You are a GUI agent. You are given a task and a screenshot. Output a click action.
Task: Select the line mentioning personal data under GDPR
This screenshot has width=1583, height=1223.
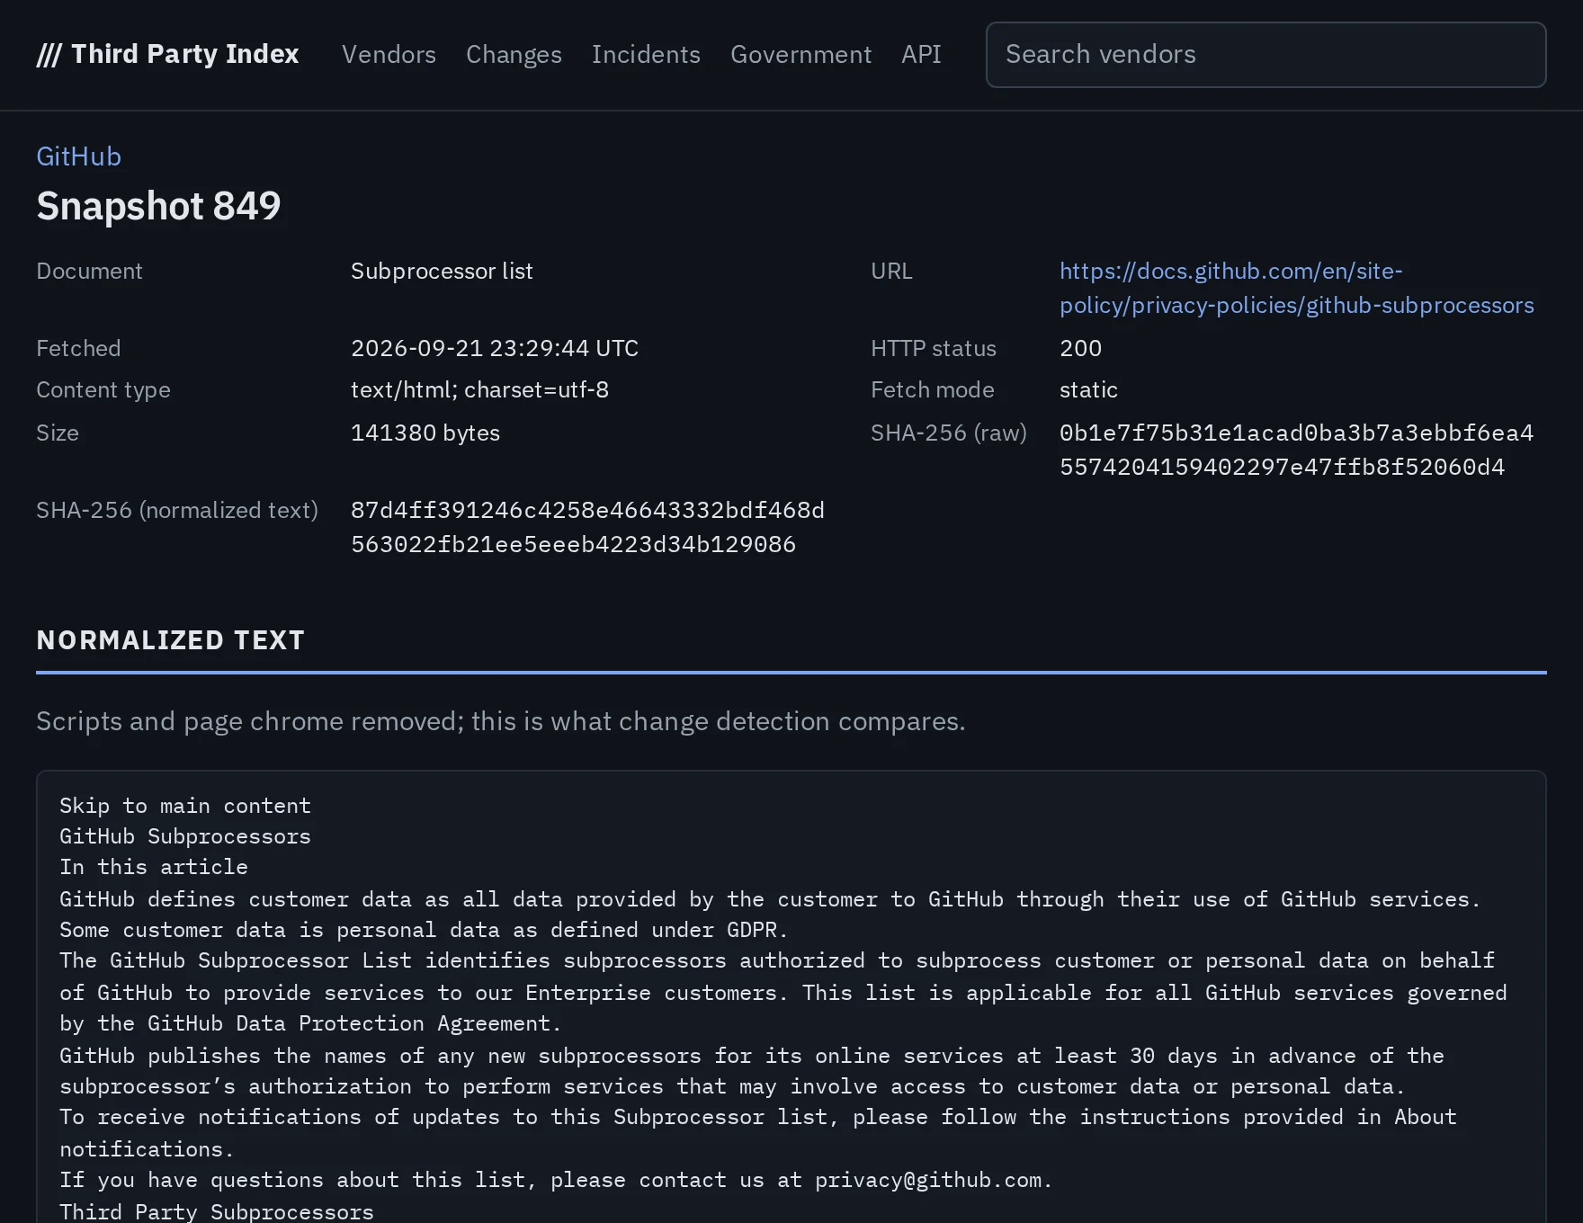pos(424,930)
